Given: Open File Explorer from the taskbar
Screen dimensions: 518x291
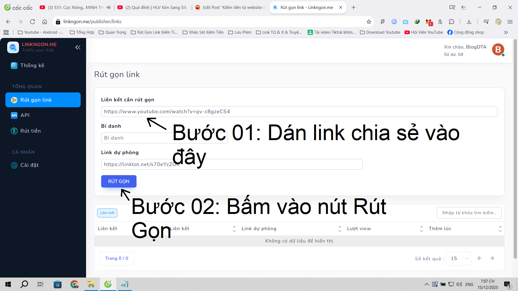Looking at the screenshot, I should pyautogui.click(x=91, y=284).
